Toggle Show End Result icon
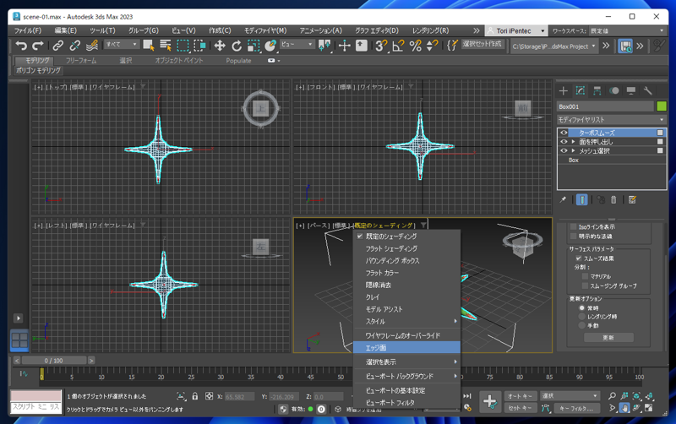676x424 pixels. (582, 199)
